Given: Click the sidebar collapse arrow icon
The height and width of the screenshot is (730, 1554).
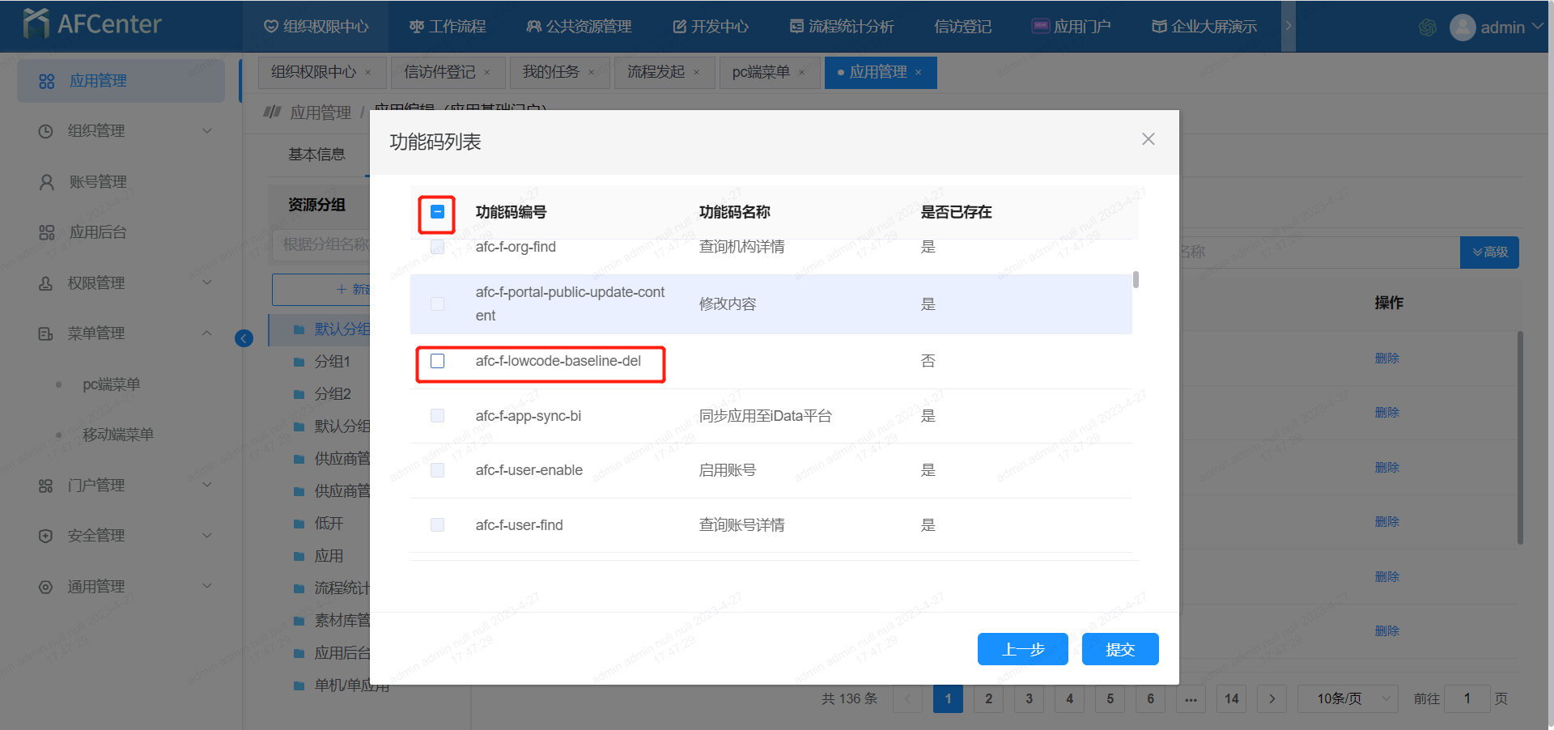Looking at the screenshot, I should pyautogui.click(x=244, y=338).
